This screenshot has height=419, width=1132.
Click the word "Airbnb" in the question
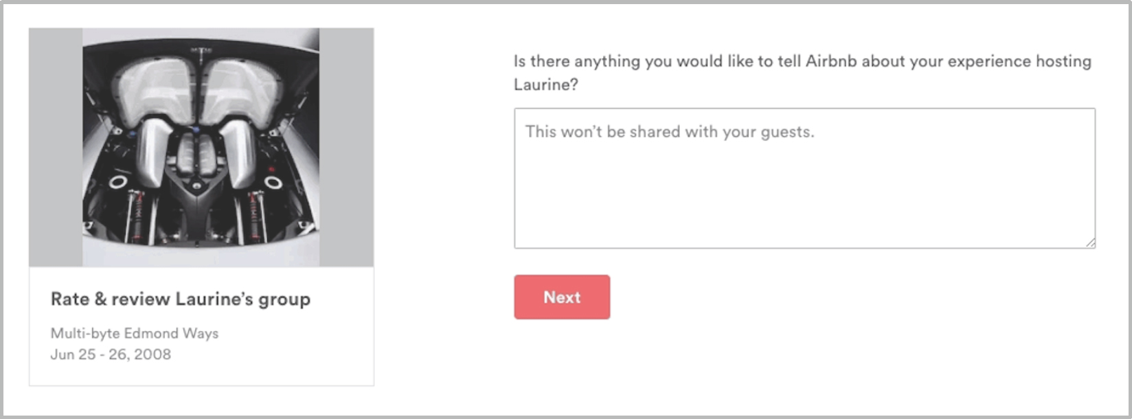pyautogui.click(x=831, y=61)
